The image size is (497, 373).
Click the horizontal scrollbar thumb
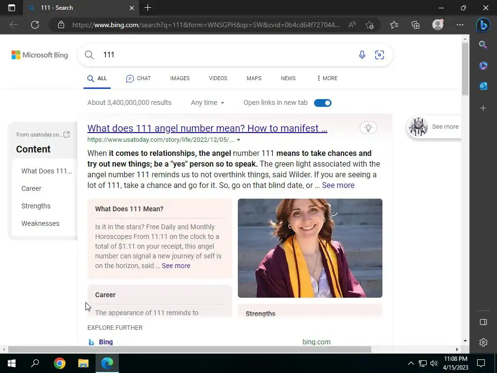tap(190, 350)
